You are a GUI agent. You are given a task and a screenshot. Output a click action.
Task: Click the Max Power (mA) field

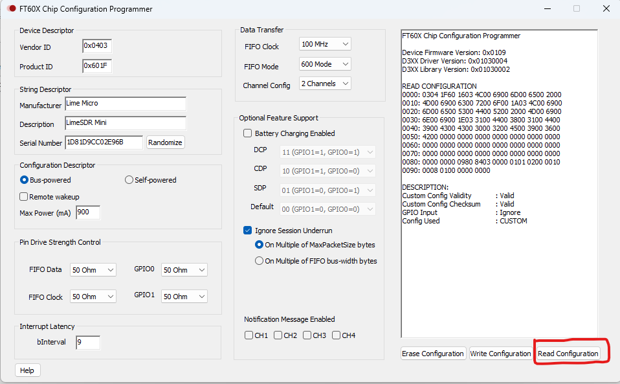tap(88, 212)
